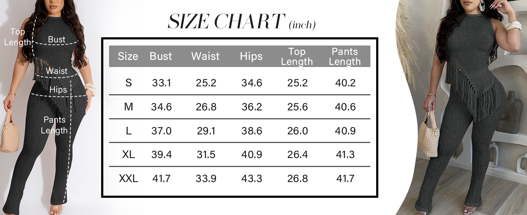Pick the XXL size row label

(x=129, y=178)
